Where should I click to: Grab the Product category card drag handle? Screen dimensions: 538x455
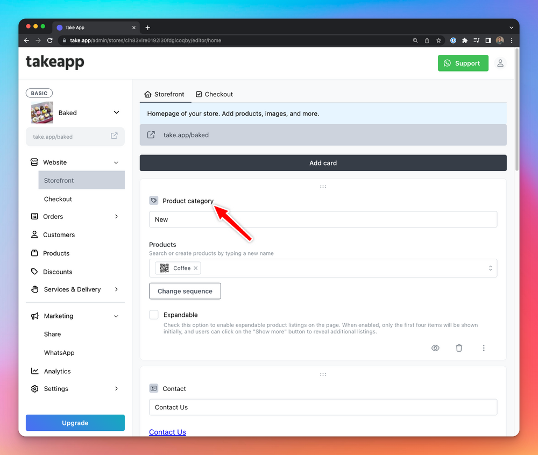[x=323, y=187]
